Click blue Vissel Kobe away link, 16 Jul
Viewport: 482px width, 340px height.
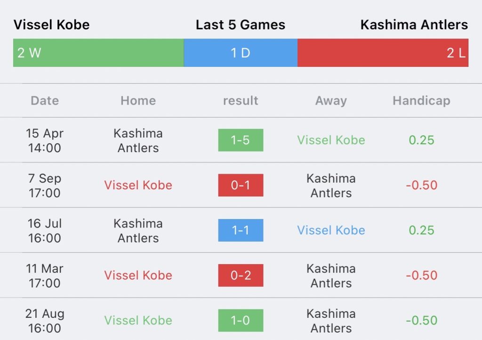tap(331, 230)
